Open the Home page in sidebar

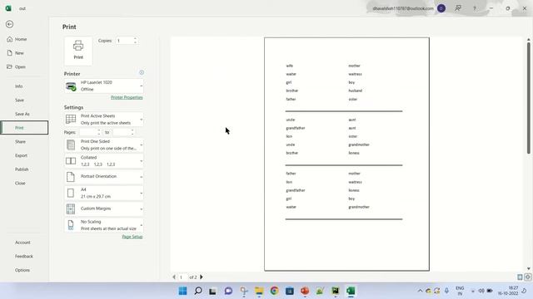pyautogui.click(x=17, y=39)
